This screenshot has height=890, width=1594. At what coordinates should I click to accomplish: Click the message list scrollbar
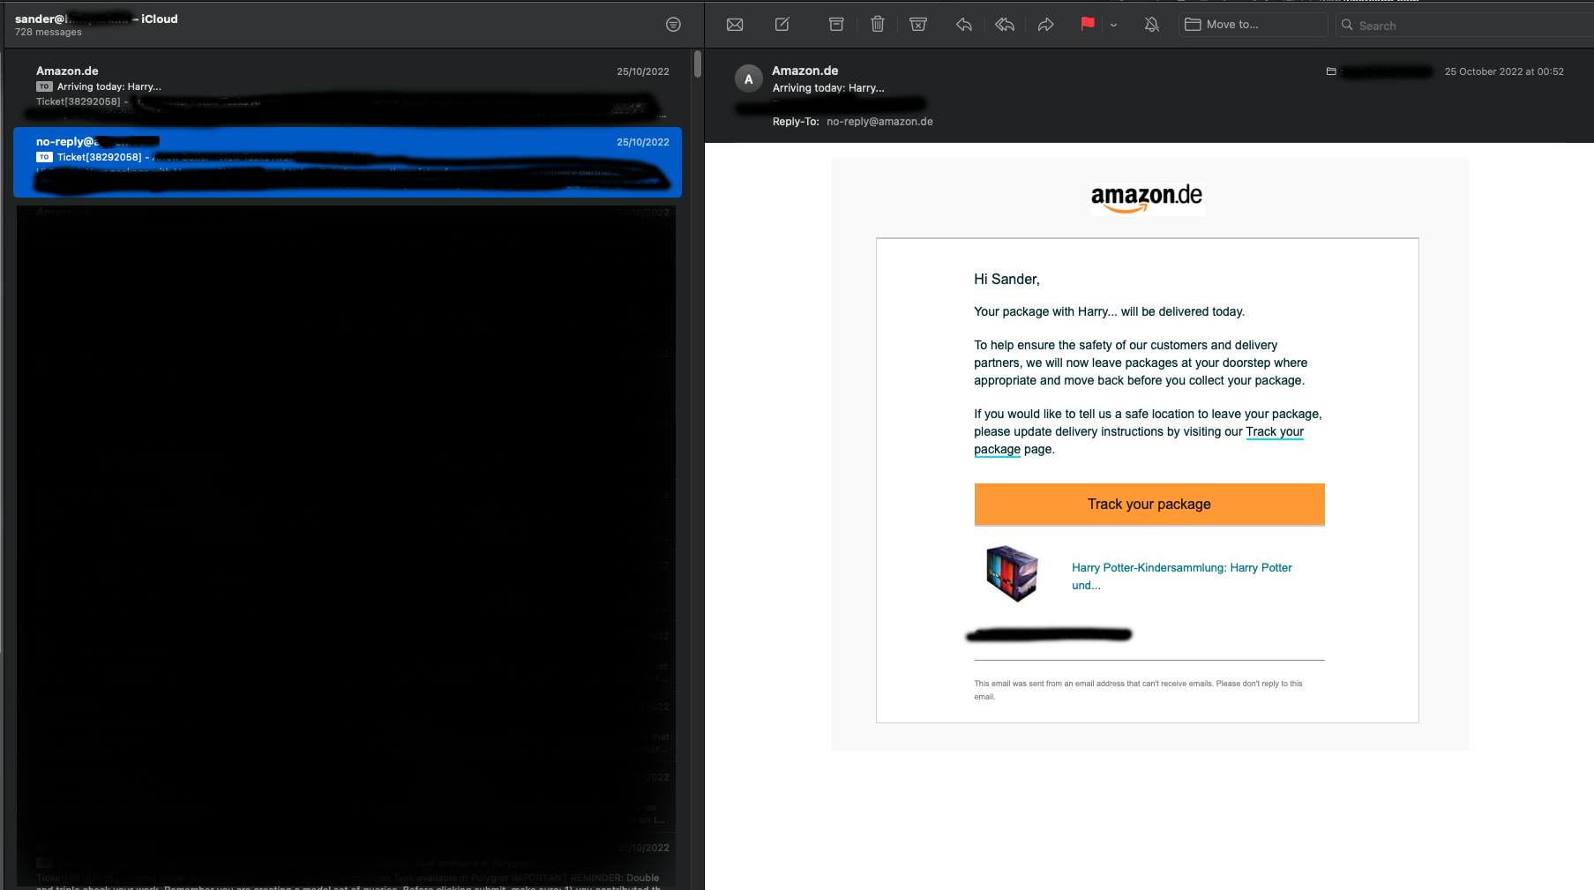[698, 64]
